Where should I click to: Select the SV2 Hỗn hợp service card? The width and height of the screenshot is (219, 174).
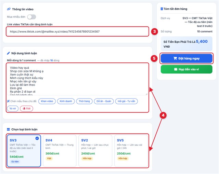tap(95, 151)
